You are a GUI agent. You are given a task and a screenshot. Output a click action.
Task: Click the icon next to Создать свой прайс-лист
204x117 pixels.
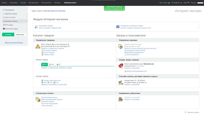(x=42, y=80)
